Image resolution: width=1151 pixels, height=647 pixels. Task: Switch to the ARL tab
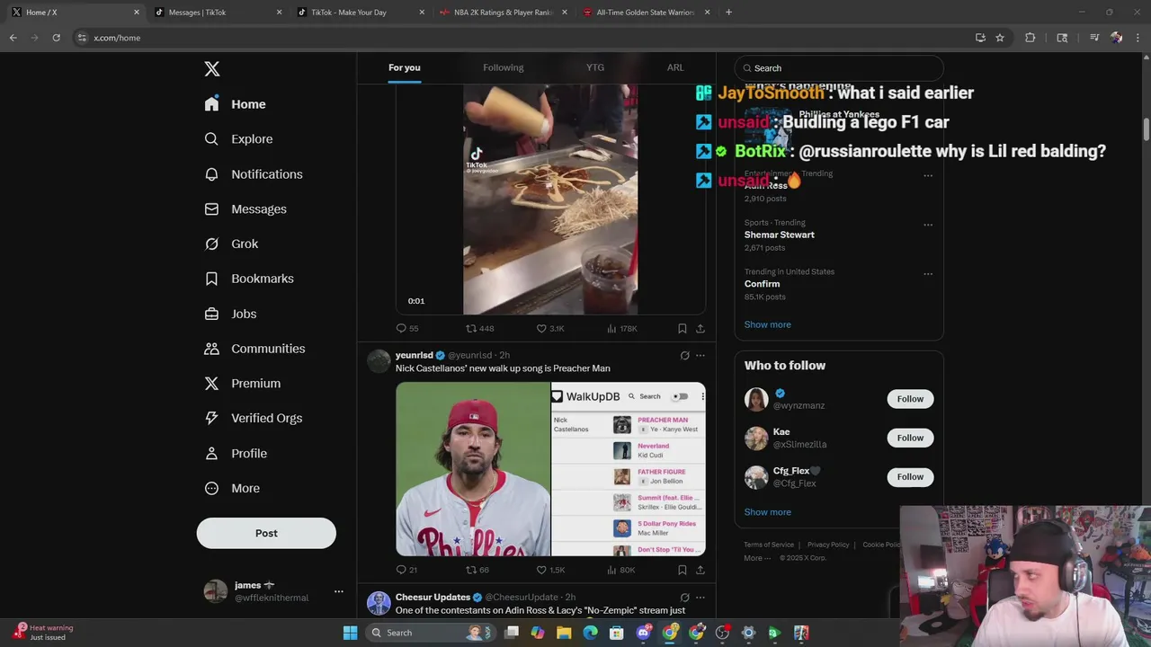coord(675,67)
